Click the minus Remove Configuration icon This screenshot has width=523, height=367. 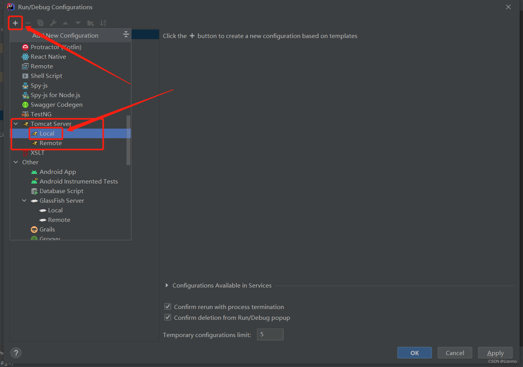tap(28, 23)
